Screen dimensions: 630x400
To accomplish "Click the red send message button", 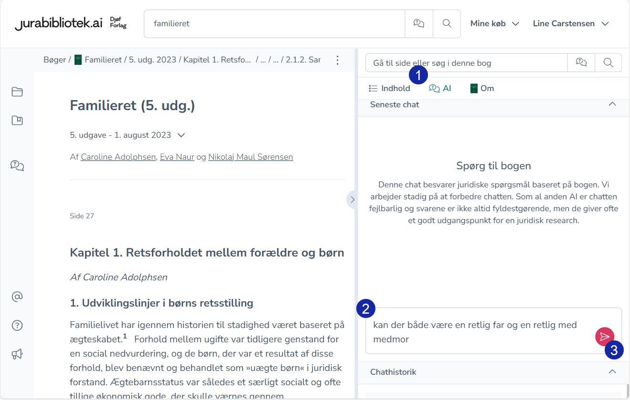I will pyautogui.click(x=604, y=337).
